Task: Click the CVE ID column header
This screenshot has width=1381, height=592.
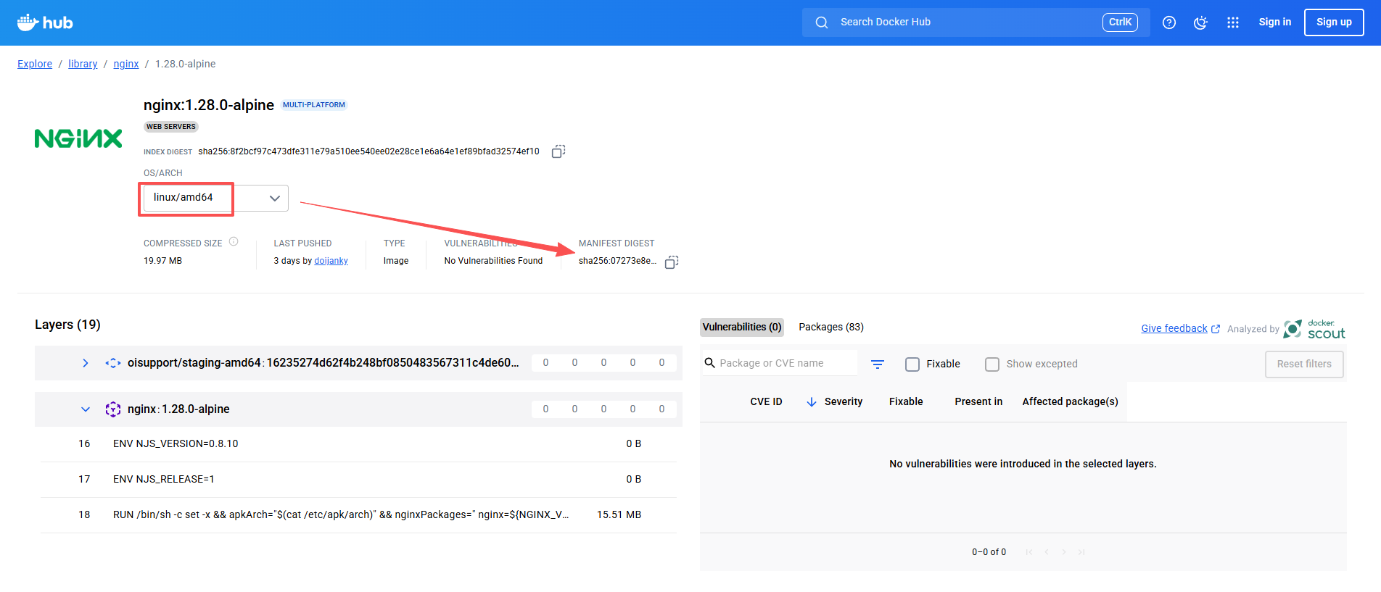Action: (x=766, y=402)
